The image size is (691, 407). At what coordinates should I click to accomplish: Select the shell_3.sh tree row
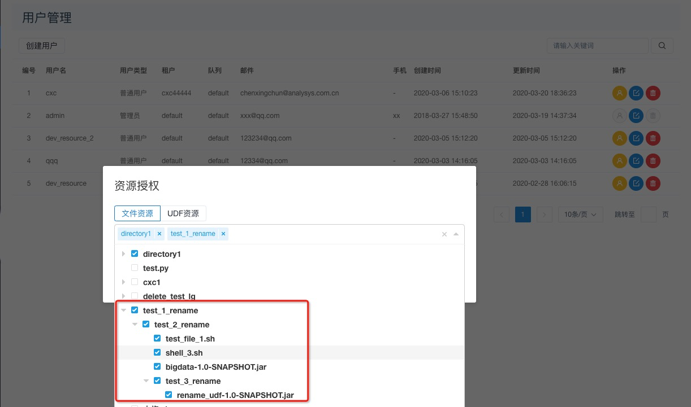click(x=290, y=353)
